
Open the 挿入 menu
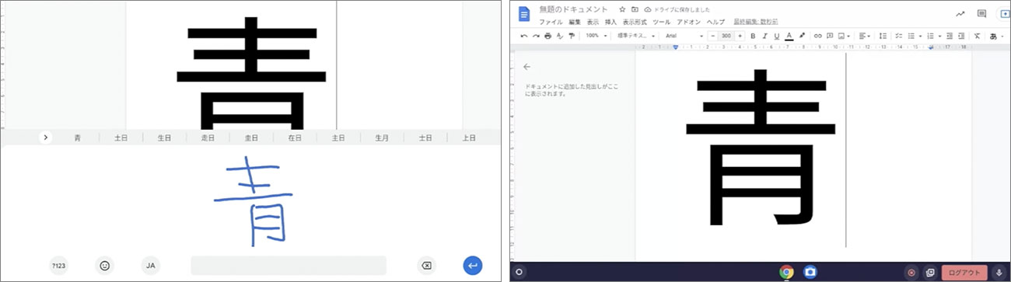tap(610, 22)
